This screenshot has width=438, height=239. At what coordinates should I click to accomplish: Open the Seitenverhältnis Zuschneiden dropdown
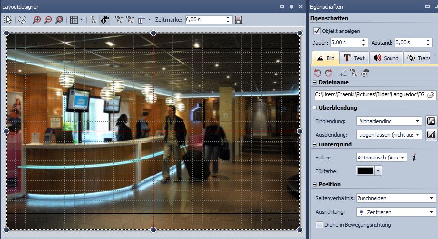pyautogui.click(x=395, y=198)
